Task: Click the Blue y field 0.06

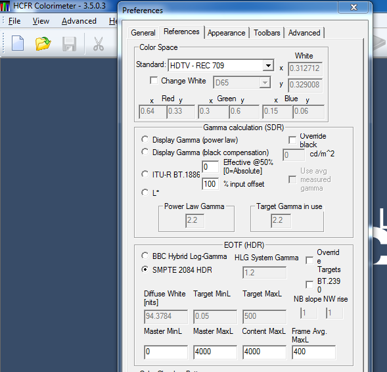Action: coord(309,112)
